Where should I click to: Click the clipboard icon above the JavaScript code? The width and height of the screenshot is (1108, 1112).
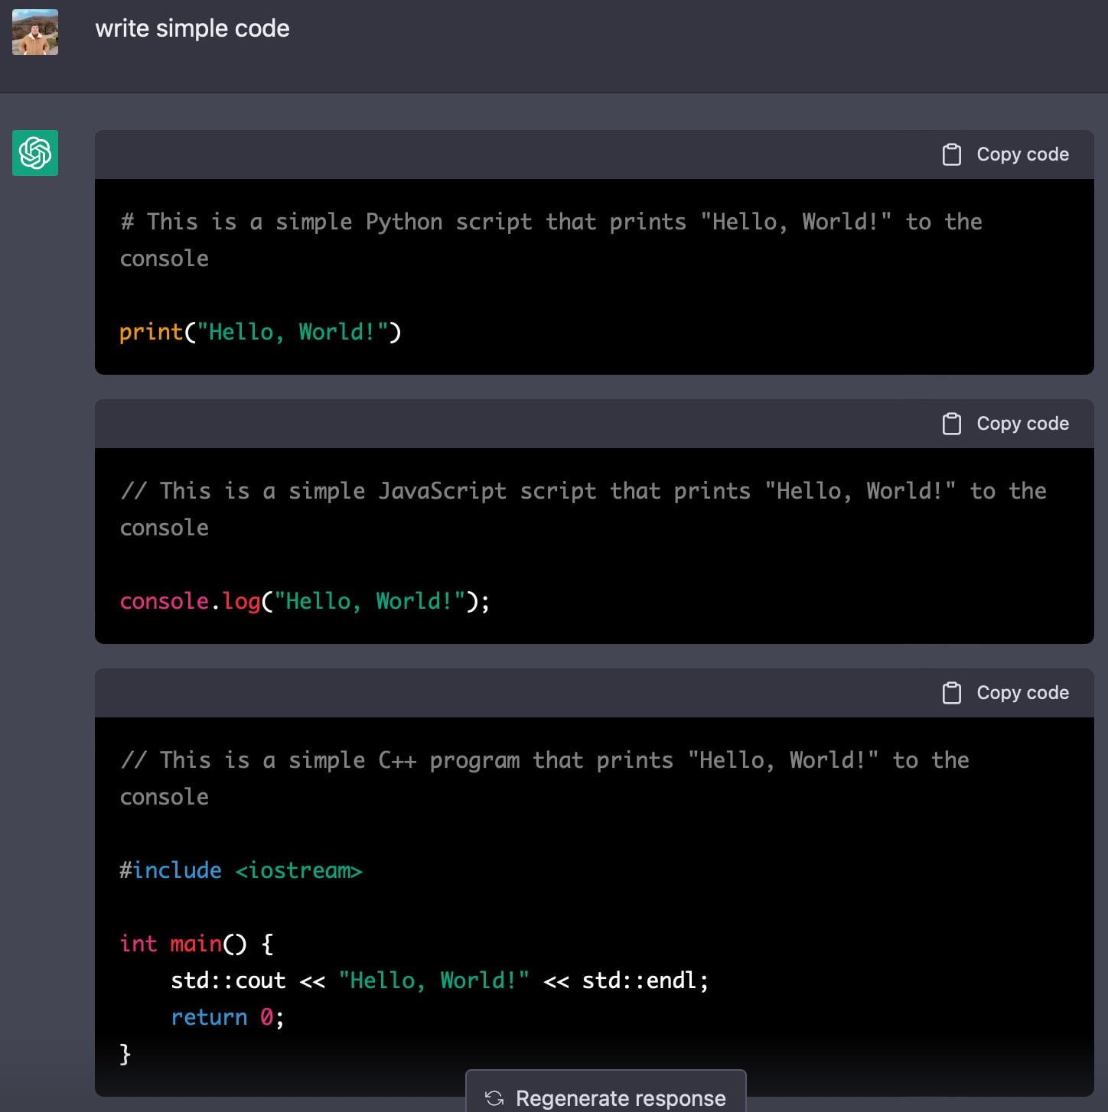951,424
